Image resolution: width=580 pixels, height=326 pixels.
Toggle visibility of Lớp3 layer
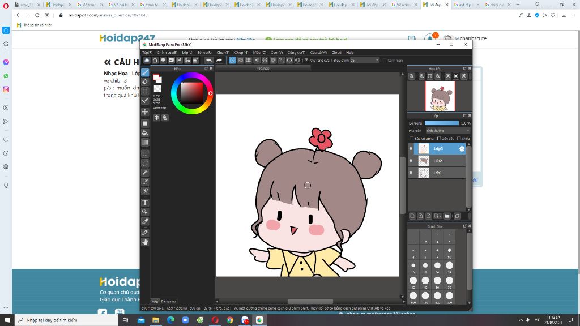coord(411,149)
